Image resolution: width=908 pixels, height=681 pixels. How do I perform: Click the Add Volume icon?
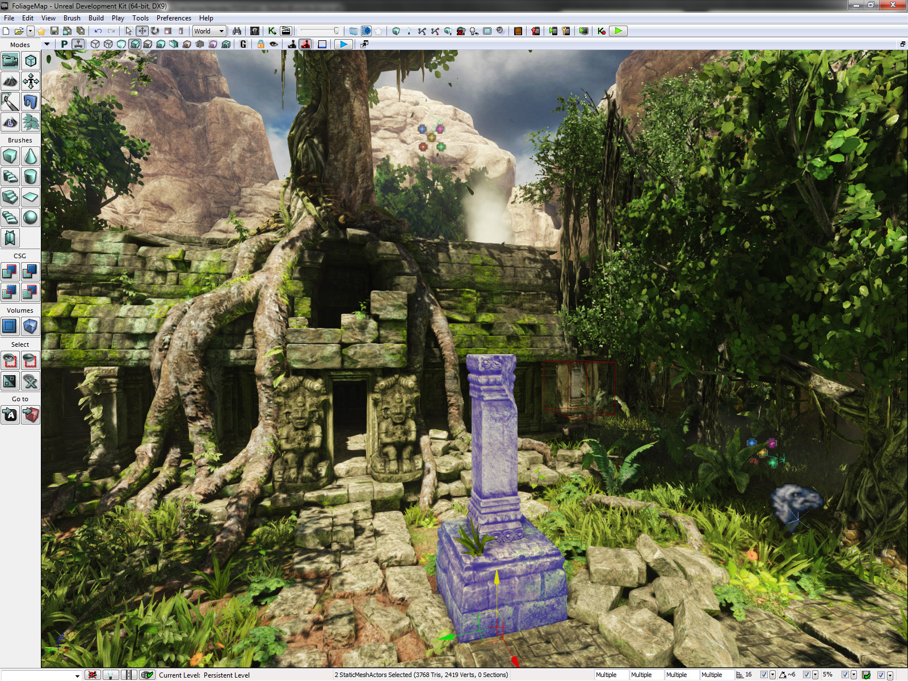(31, 326)
